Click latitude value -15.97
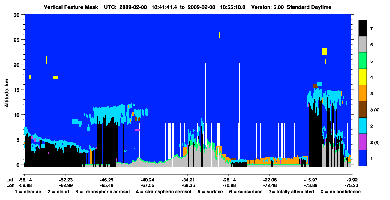The image size is (390, 200). click(310, 180)
